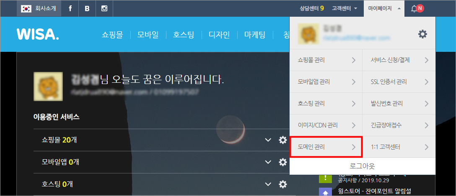Screen dimensions: 456x196
Task: Open settings gear in profile dropdown
Action: [x=422, y=34]
